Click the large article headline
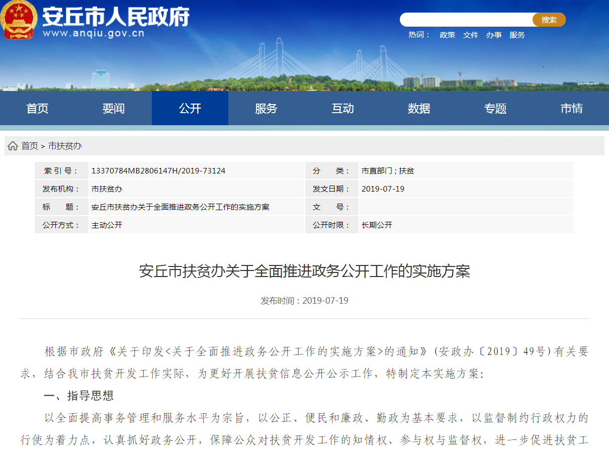Viewport: 609px width, 453px height. click(x=304, y=271)
